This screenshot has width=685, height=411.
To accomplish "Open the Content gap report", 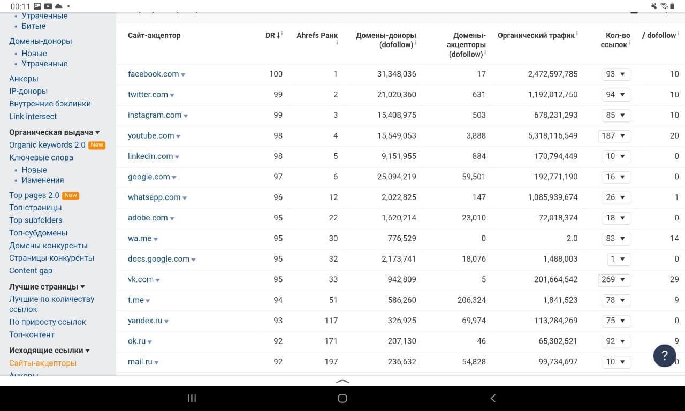I will click(31, 271).
